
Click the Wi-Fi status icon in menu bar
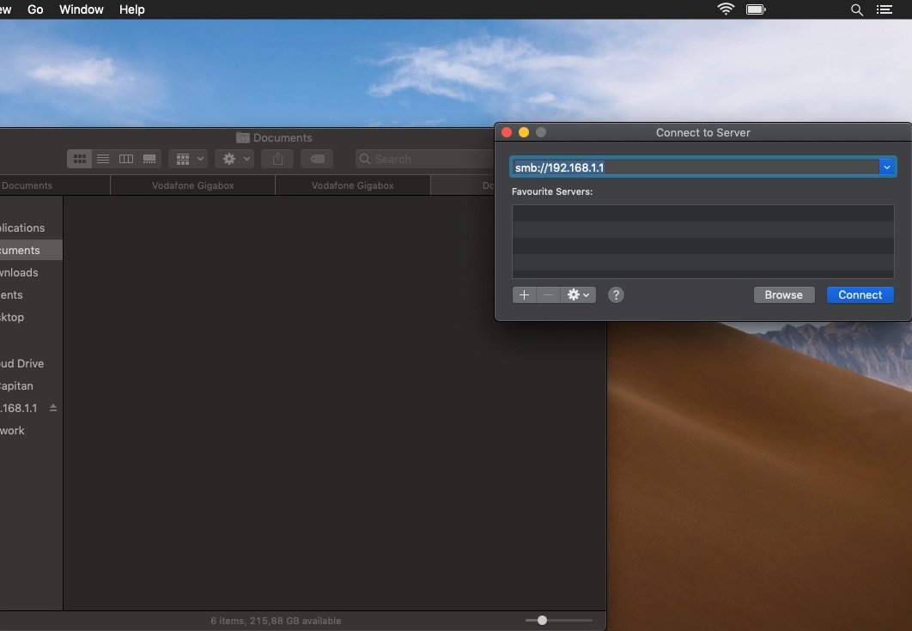[x=726, y=9]
